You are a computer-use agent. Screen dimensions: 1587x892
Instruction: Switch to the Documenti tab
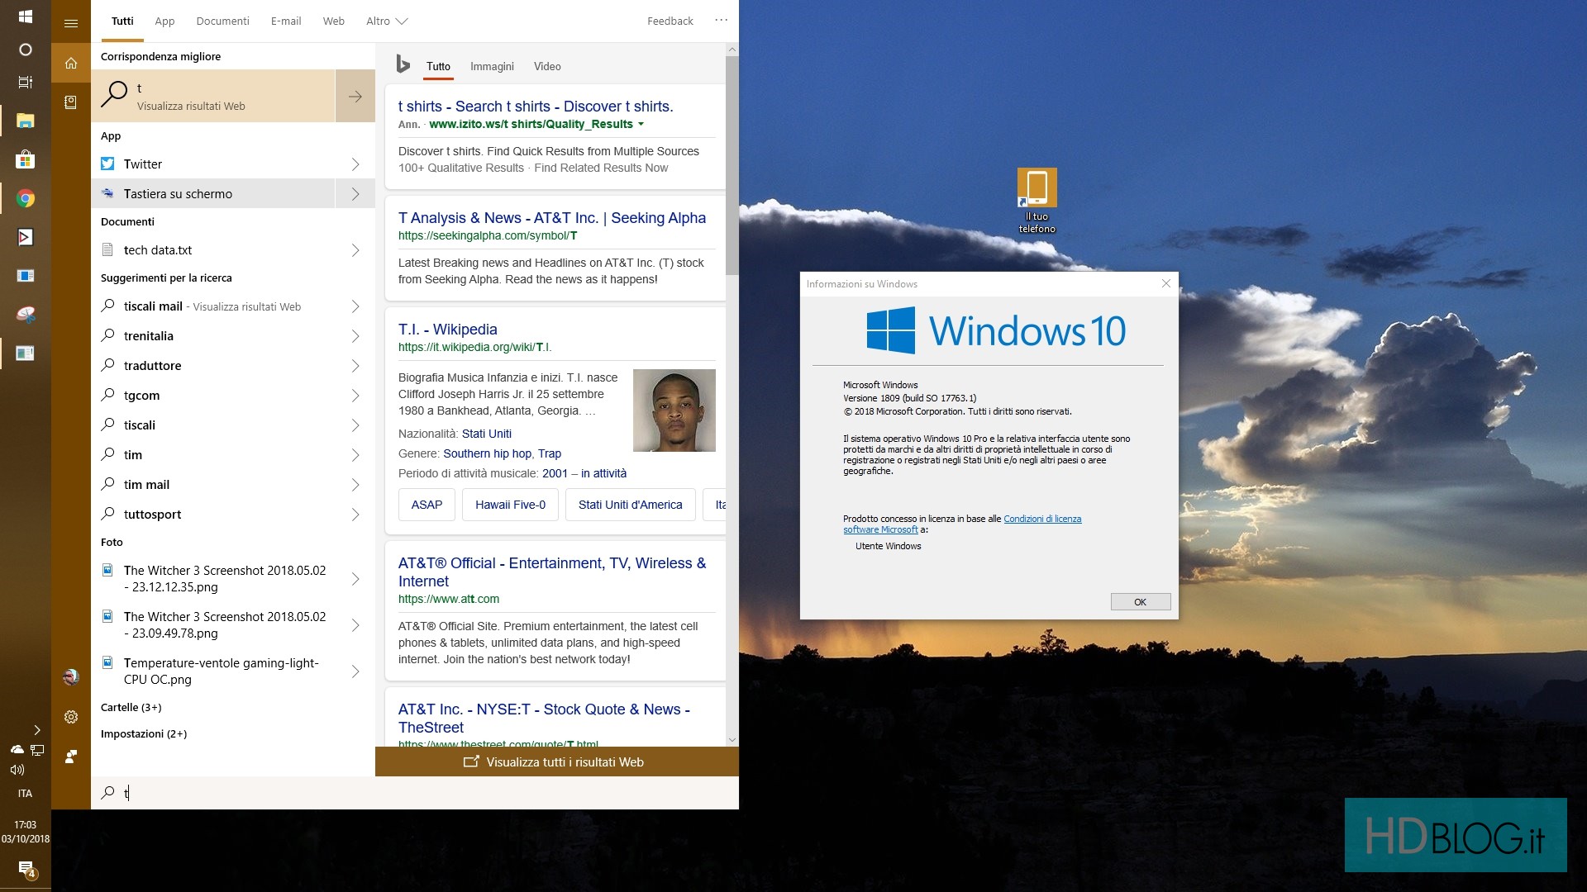click(222, 21)
